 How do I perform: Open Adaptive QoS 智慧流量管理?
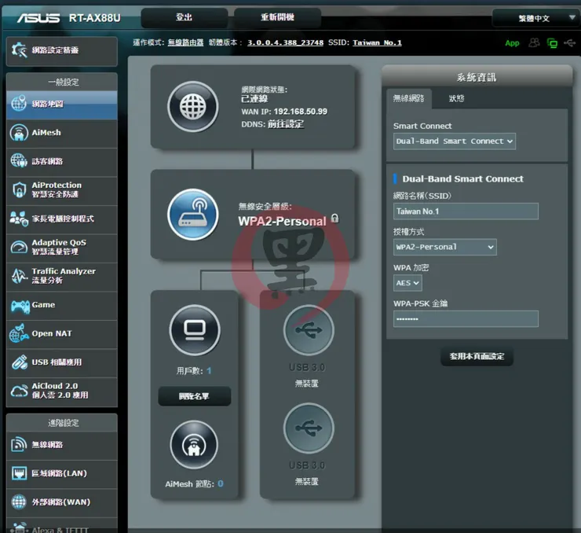(62, 248)
